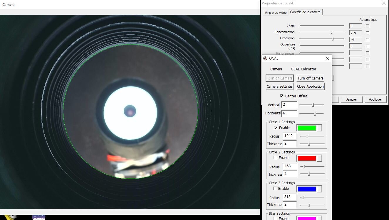Pick the red Circle 2 color swatch
Screen dimensions: 389x220
(x=307, y=158)
